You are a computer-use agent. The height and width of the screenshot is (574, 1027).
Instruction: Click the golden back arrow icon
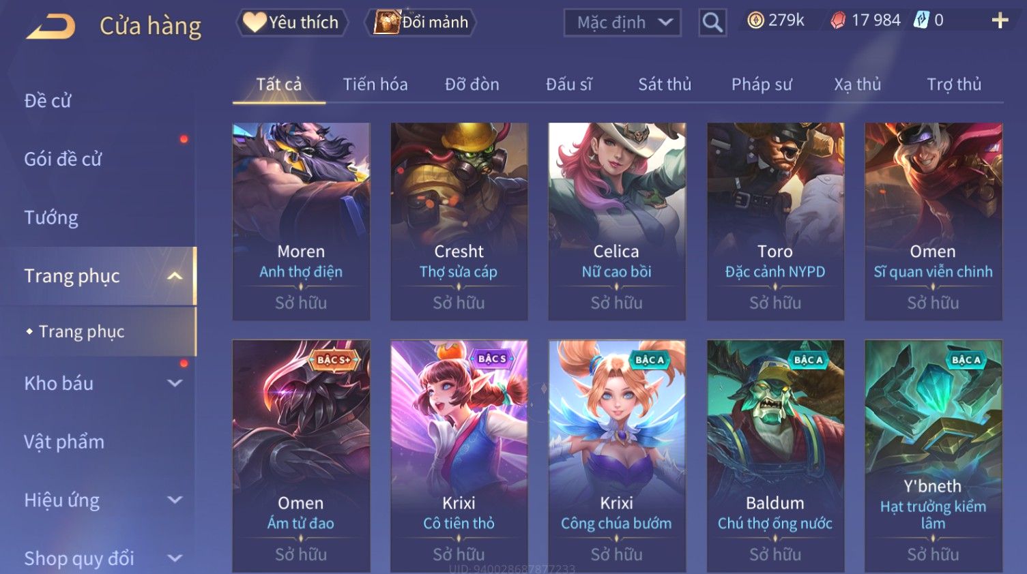[x=50, y=27]
